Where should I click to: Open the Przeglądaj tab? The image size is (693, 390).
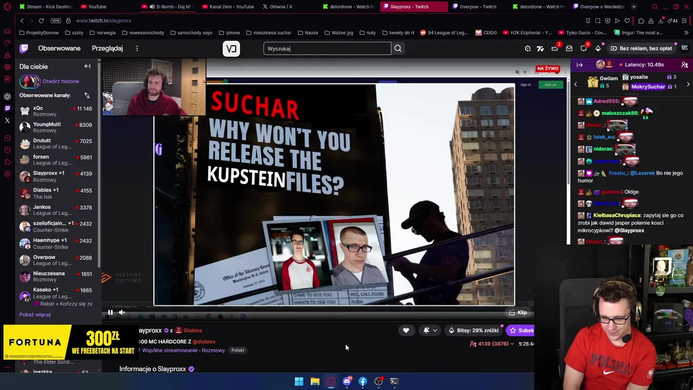(x=107, y=48)
